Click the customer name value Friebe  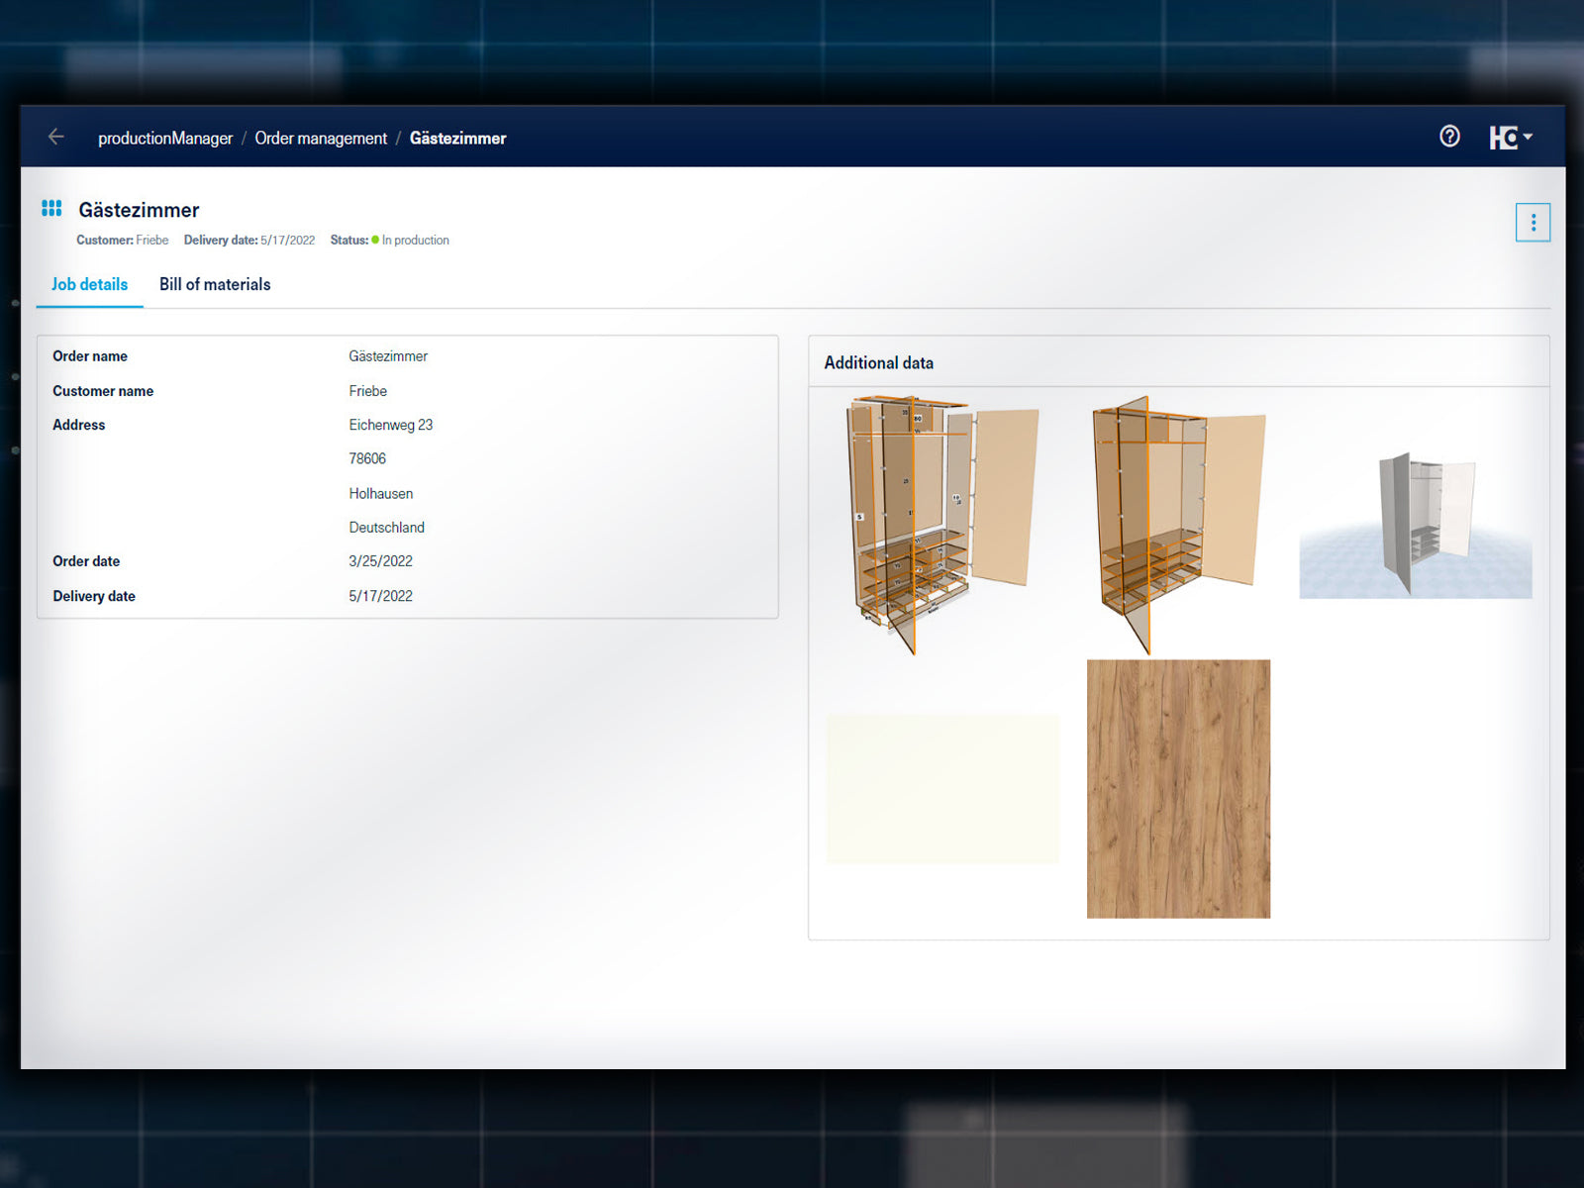click(367, 391)
